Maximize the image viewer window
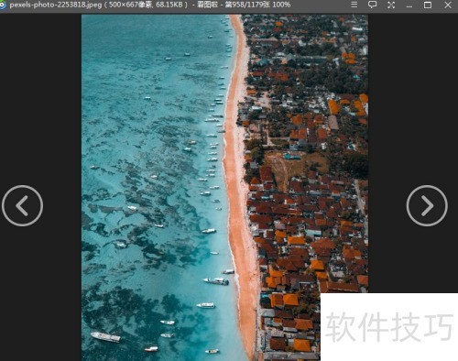 [428, 5]
